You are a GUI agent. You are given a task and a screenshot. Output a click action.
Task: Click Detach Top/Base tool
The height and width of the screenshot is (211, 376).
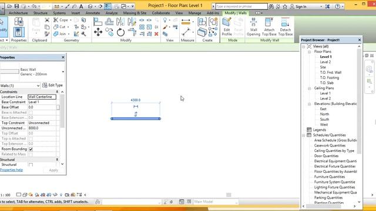[286, 27]
